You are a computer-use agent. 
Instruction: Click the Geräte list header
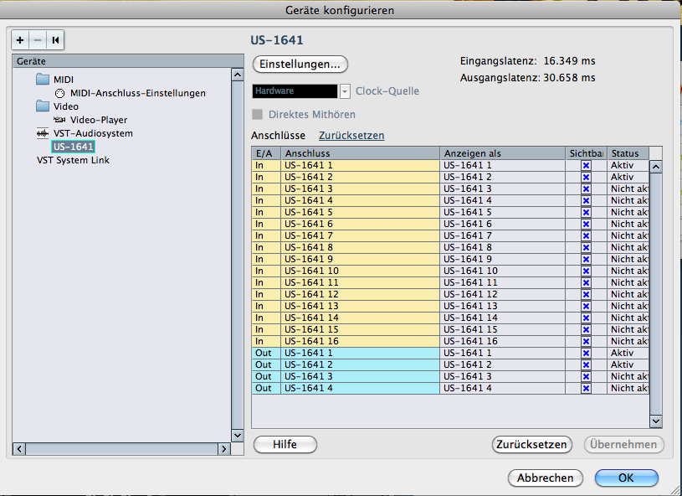128,61
